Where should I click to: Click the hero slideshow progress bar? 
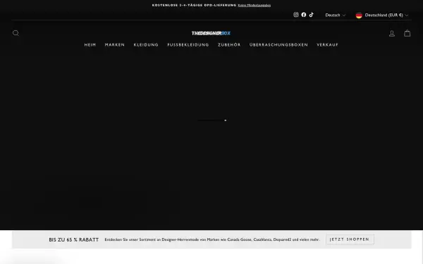[x=211, y=120]
